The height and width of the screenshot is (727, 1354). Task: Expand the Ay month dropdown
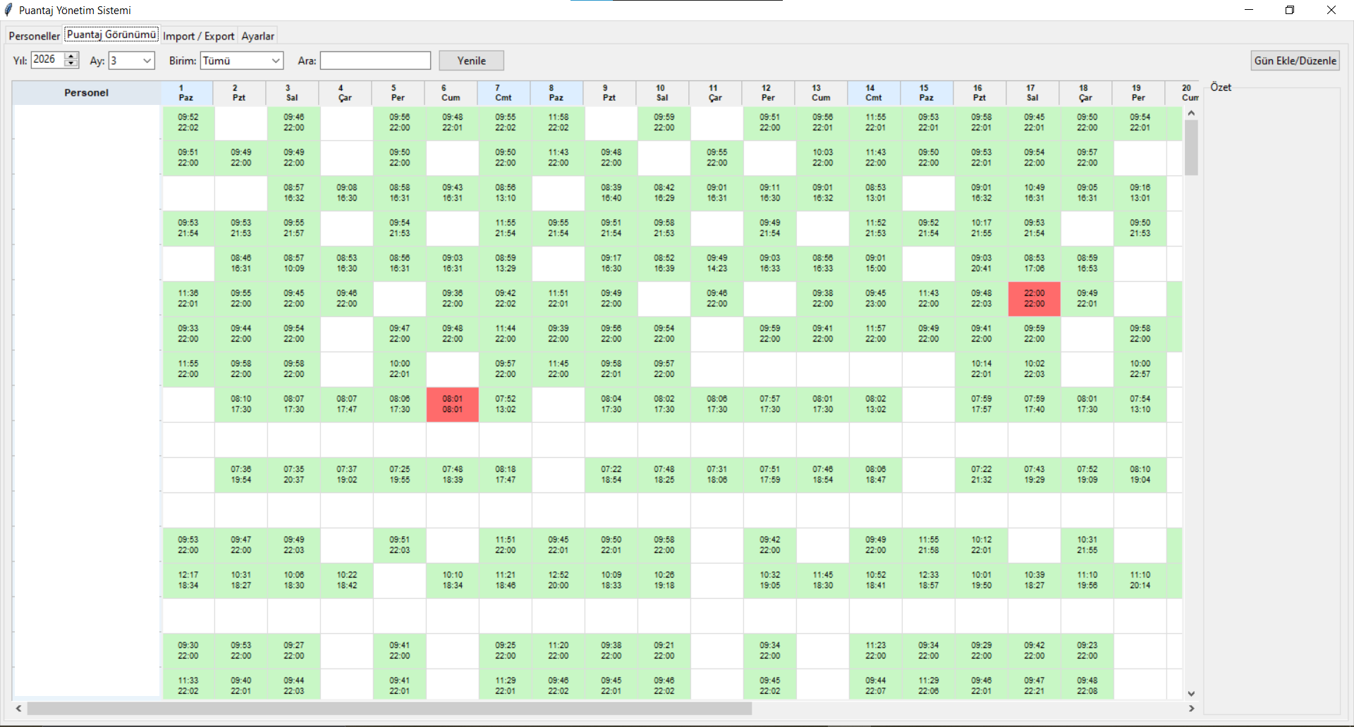point(147,61)
